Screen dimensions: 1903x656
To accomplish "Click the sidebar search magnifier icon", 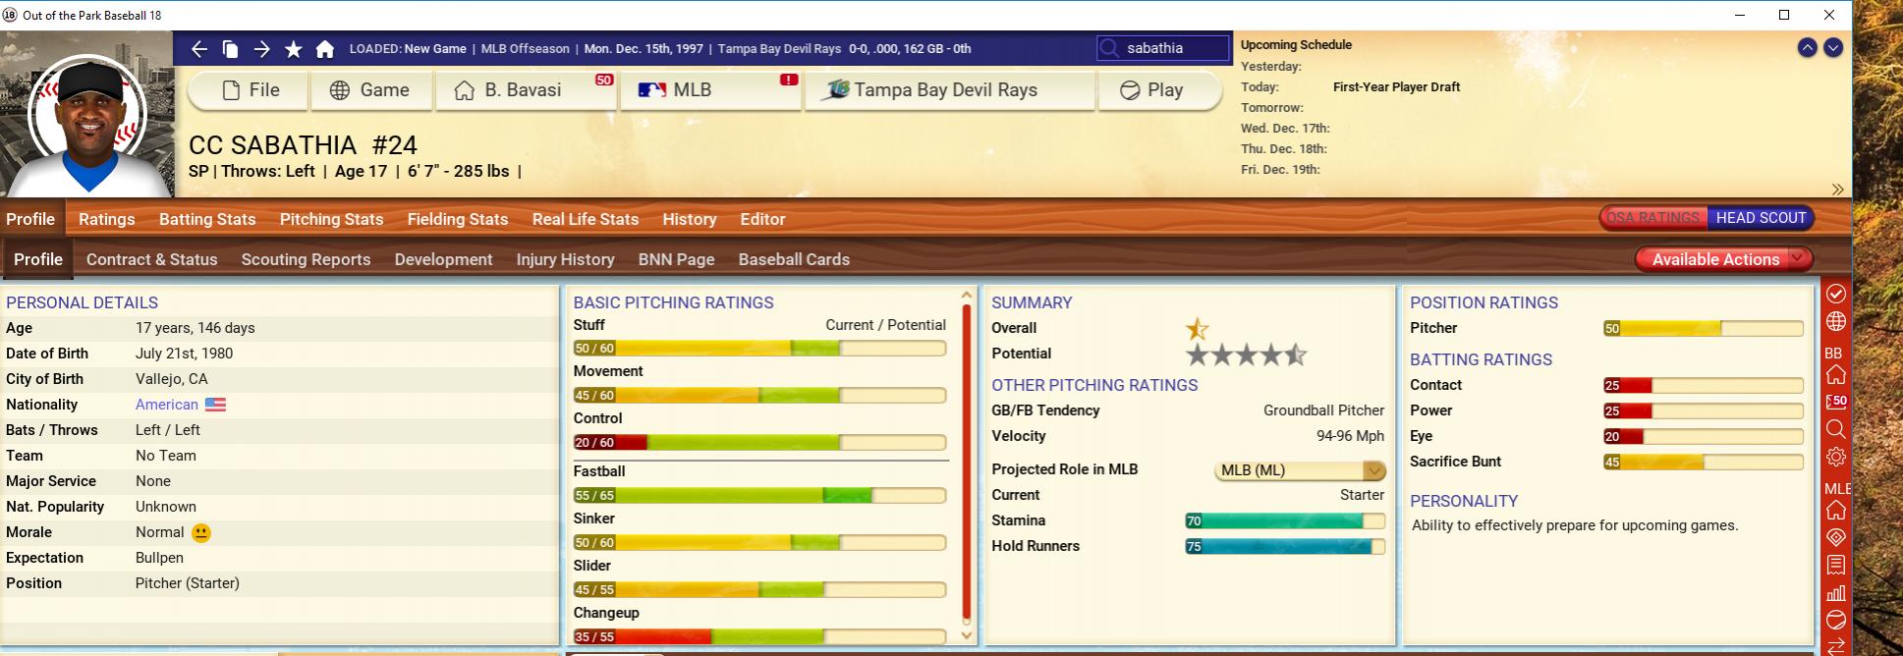I will click(1835, 429).
